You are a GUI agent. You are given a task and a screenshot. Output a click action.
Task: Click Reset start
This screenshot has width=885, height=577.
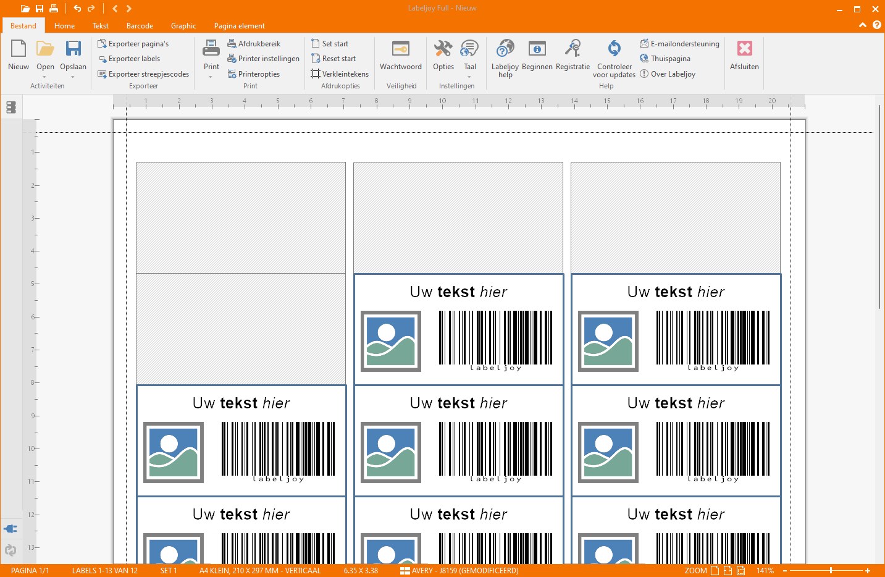coord(333,59)
